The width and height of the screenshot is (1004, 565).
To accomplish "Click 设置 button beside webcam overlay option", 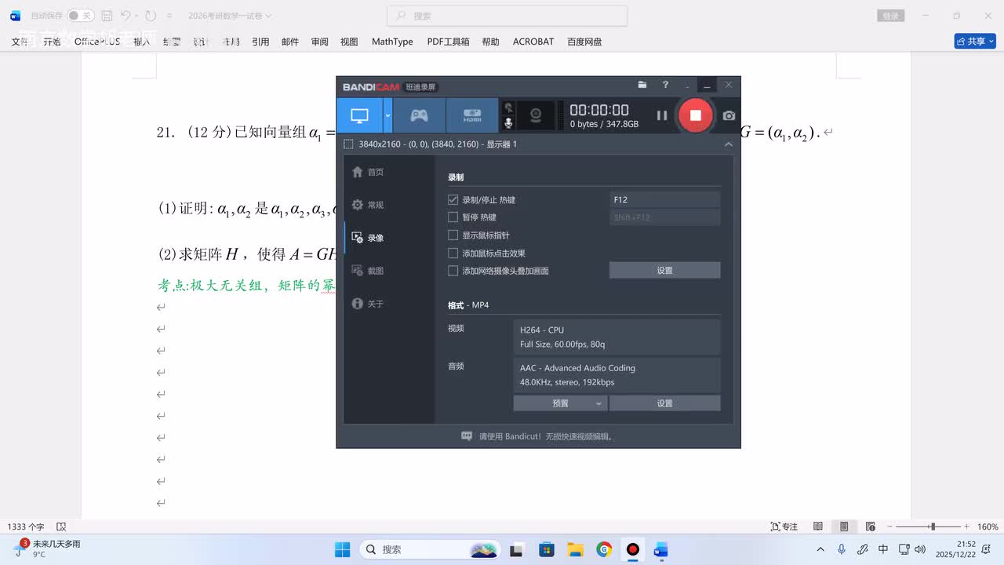I will pos(664,271).
